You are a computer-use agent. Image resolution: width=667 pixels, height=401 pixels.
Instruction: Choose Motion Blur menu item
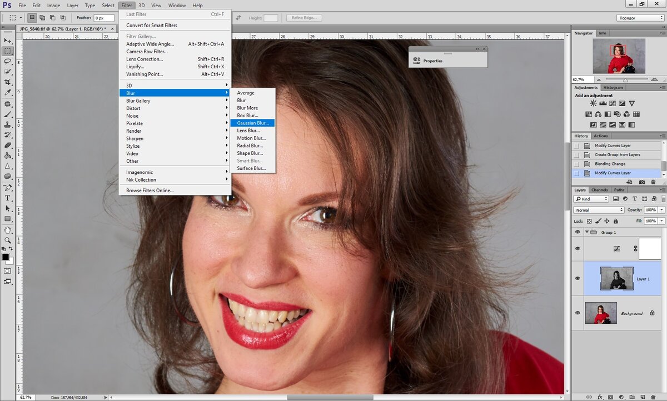[251, 138]
